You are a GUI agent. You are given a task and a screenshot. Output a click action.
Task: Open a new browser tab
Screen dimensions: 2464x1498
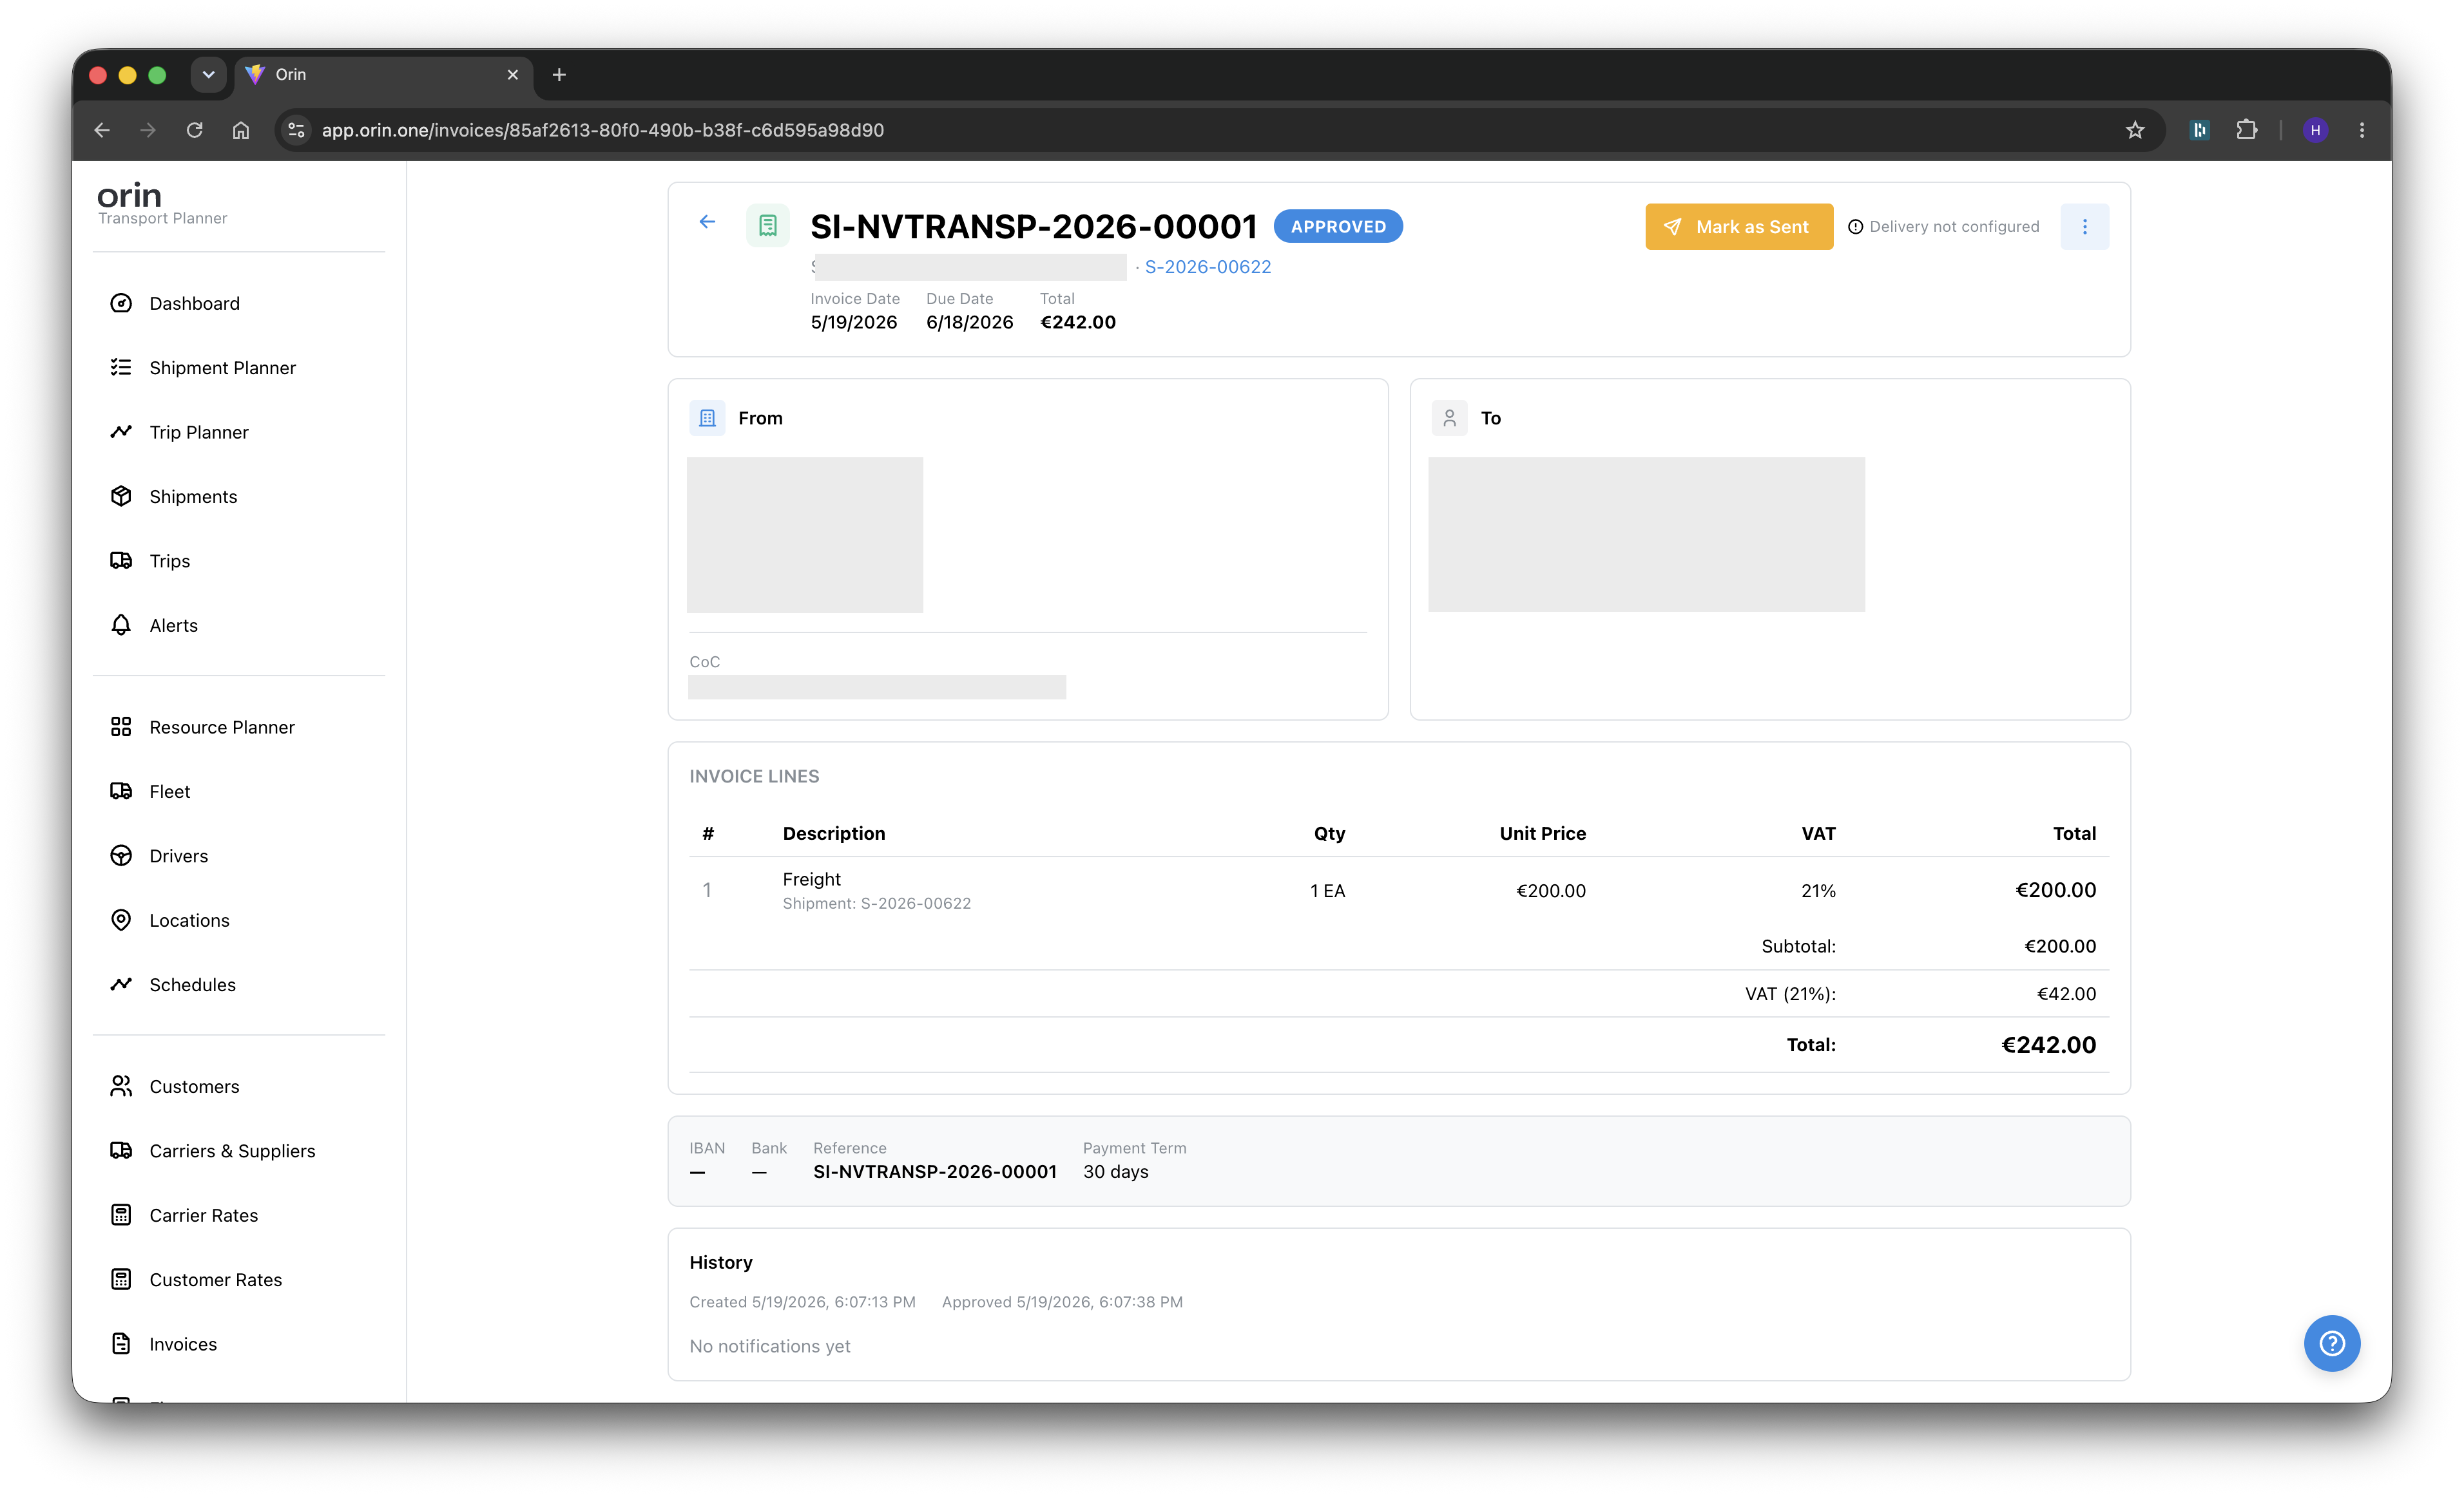click(559, 75)
